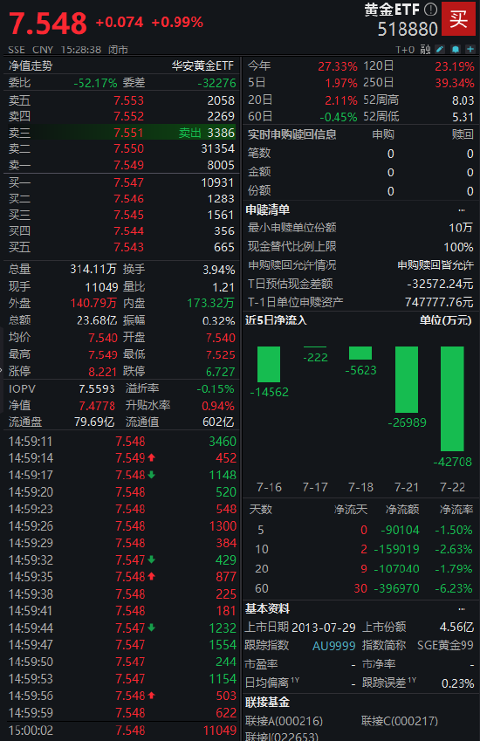Click the 换手 turnover rate 3.94%

pos(219,270)
